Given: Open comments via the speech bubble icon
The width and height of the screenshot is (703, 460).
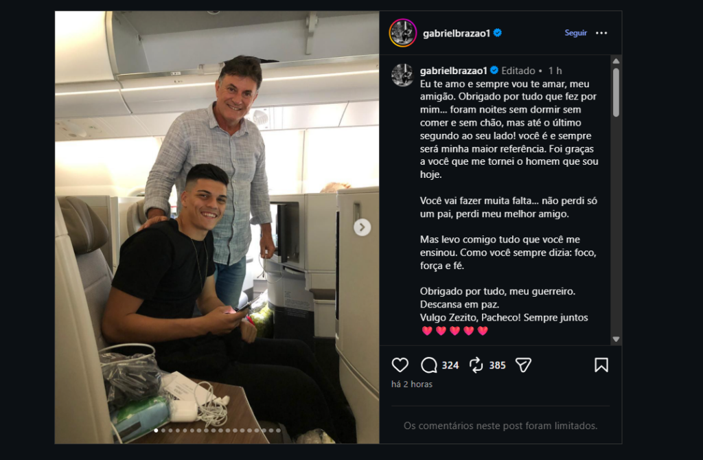Looking at the screenshot, I should (429, 365).
